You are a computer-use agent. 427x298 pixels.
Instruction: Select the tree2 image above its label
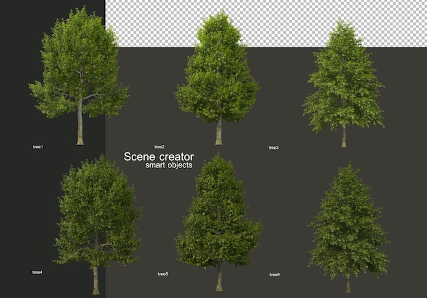217,78
